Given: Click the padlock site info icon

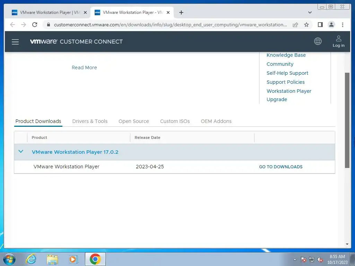Looking at the screenshot, I should coord(48,25).
